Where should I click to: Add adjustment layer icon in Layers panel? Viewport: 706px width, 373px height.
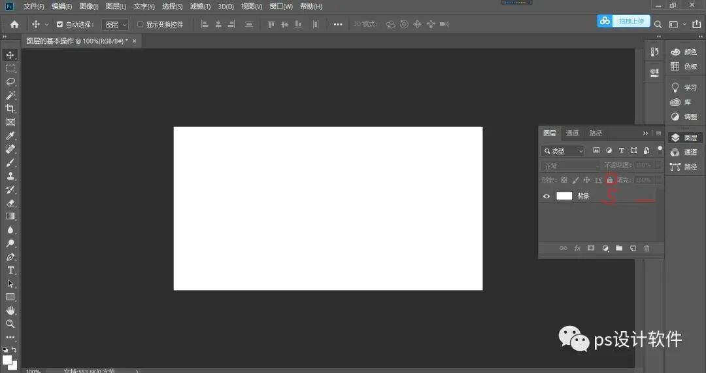tap(605, 248)
